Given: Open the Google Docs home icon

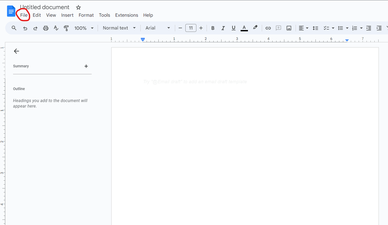Looking at the screenshot, I should [11, 11].
